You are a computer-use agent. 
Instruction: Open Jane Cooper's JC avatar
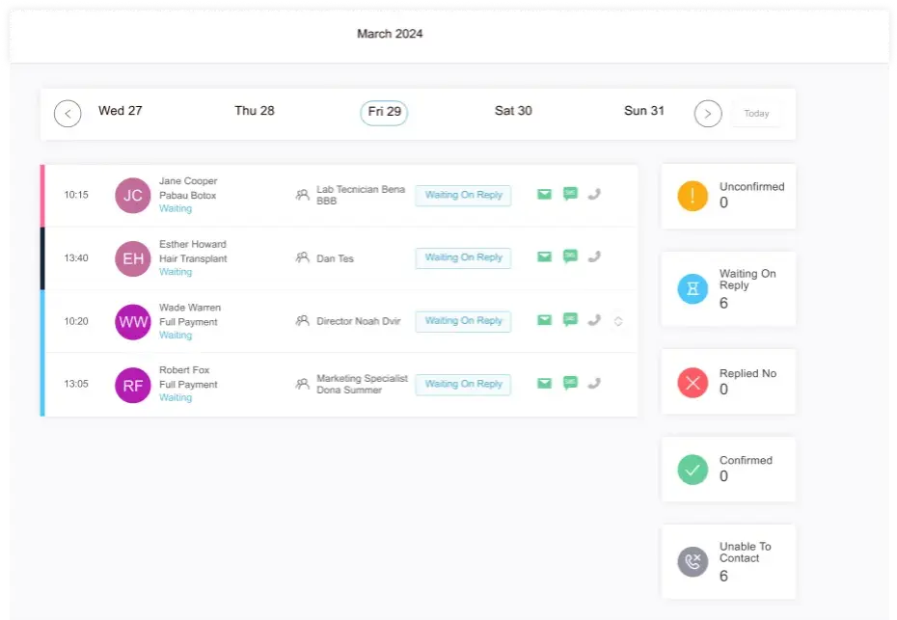click(x=132, y=194)
